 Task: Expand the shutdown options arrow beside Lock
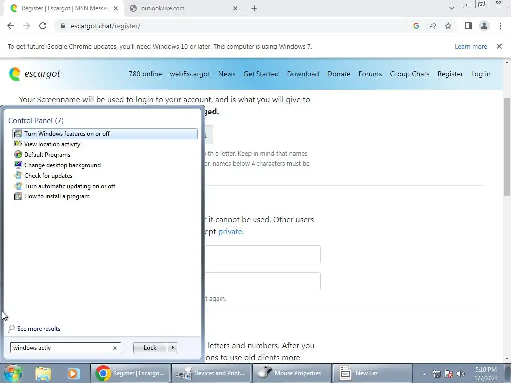[x=172, y=348]
